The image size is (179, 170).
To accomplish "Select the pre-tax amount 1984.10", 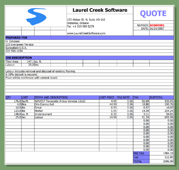I will coord(162,153).
